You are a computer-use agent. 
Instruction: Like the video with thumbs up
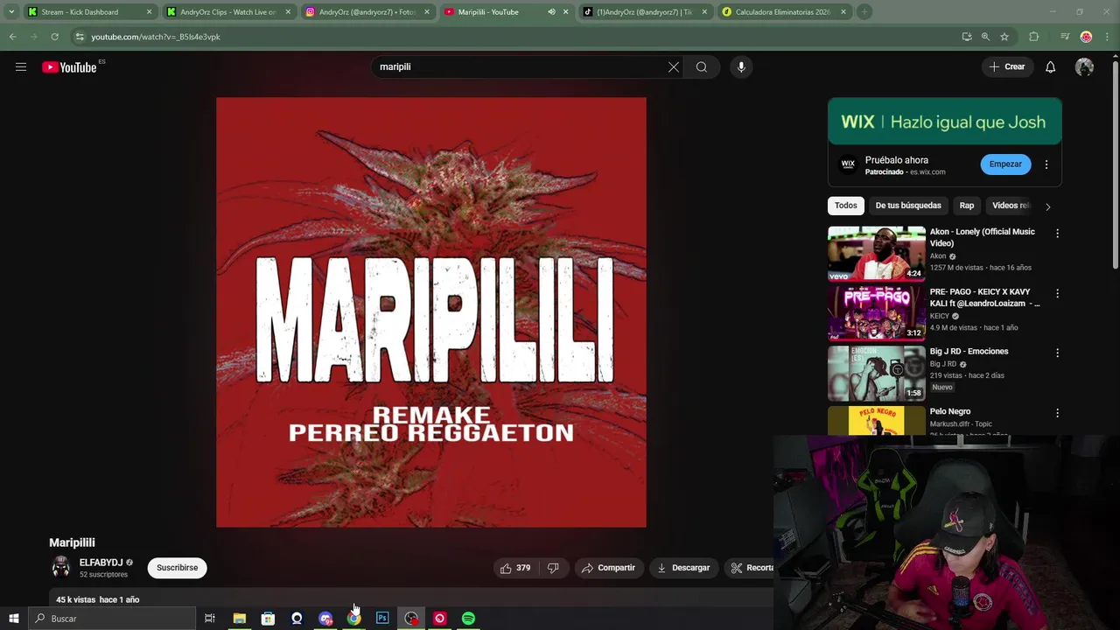click(515, 568)
